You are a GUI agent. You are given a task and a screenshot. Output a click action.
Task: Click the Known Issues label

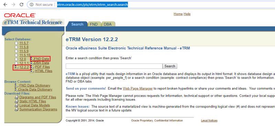[x=77, y=106]
